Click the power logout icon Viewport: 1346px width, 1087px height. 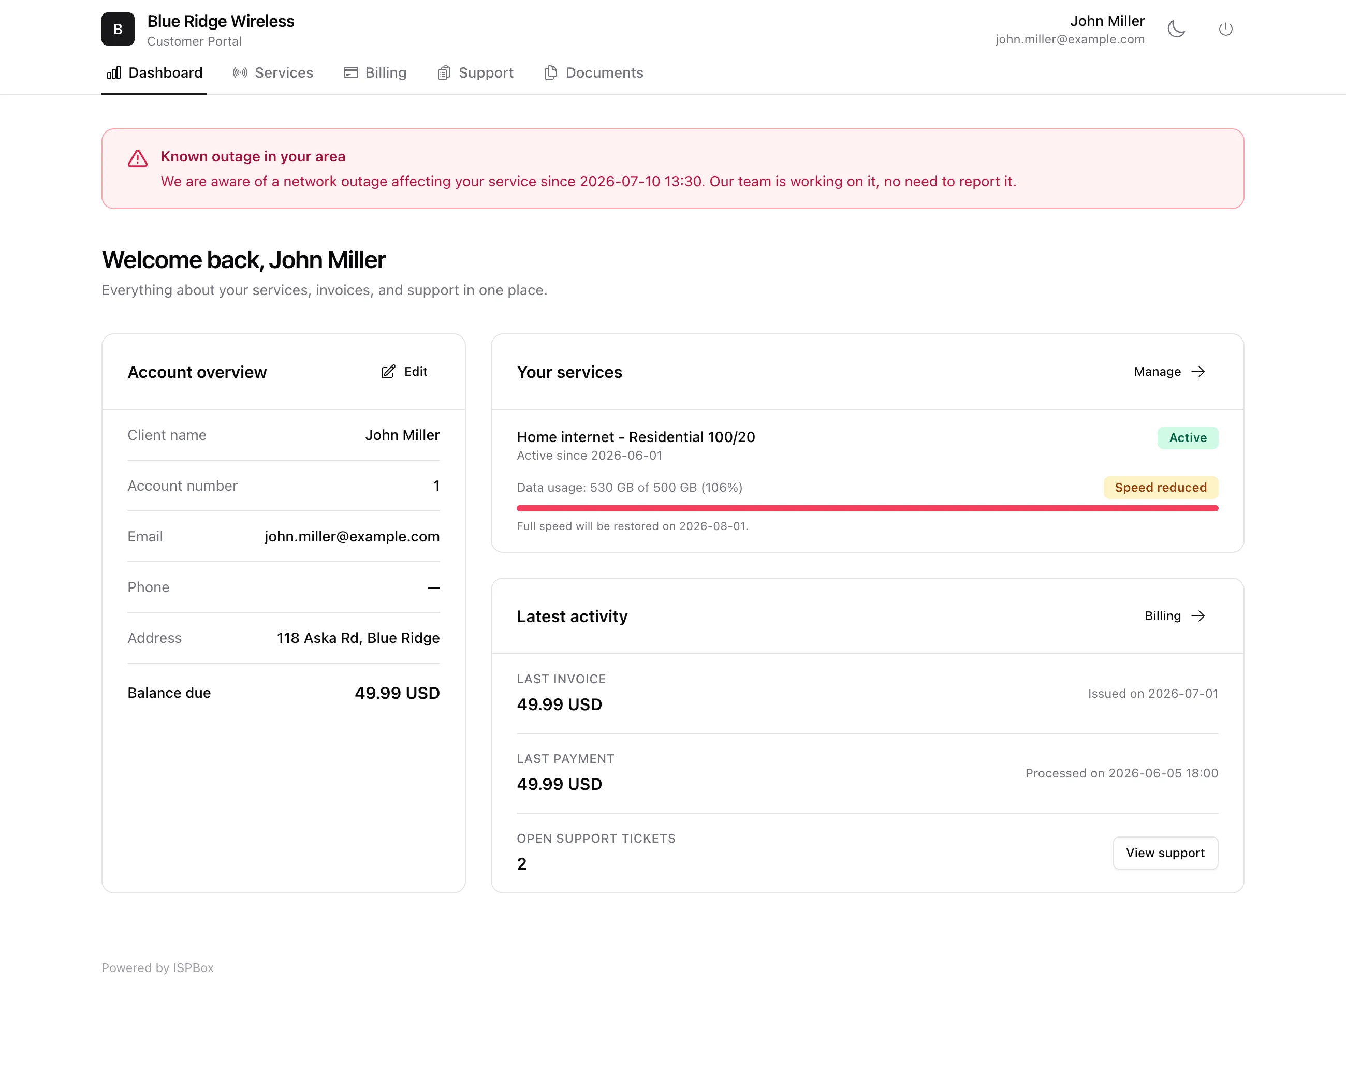tap(1226, 29)
